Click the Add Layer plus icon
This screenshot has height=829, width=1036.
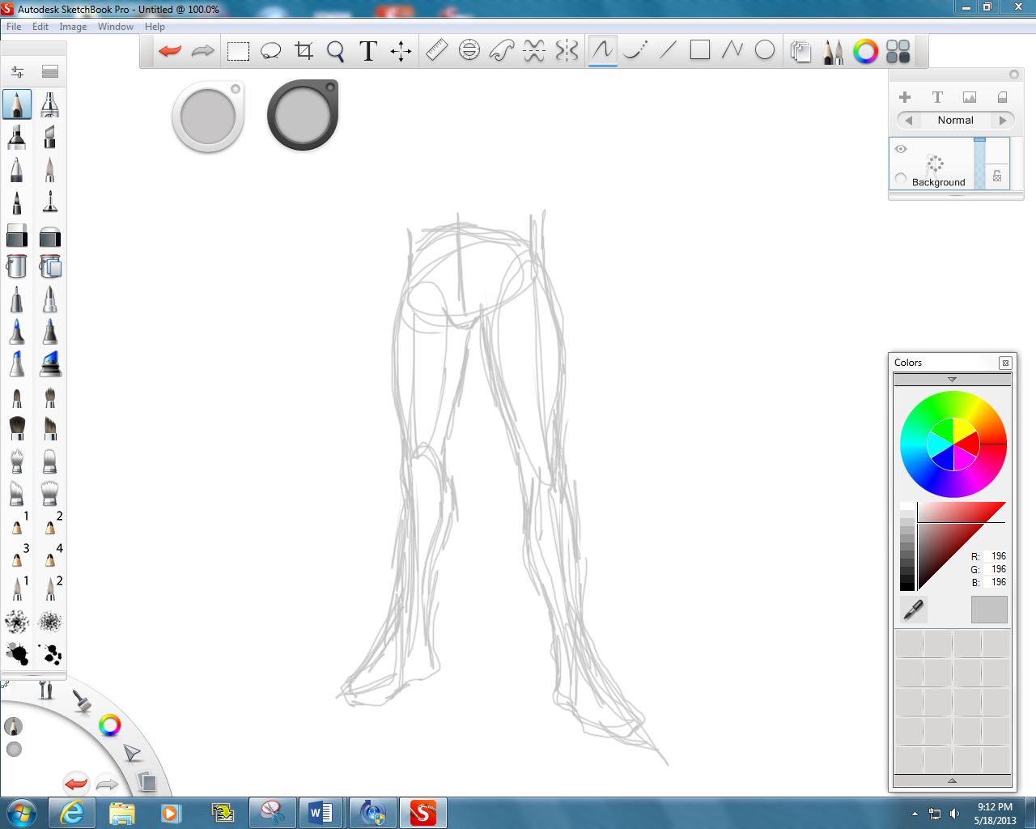[x=905, y=96]
